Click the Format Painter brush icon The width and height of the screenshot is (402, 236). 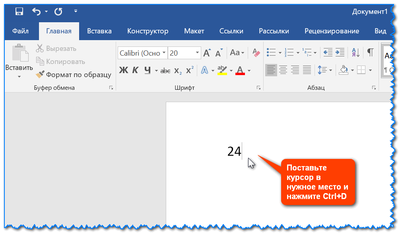40,74
